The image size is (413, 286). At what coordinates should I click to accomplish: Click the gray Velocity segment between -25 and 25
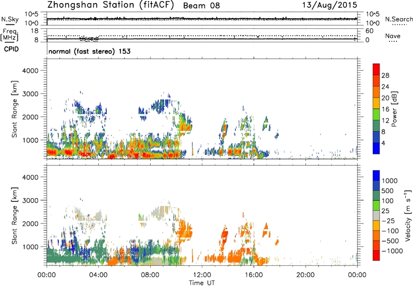[376, 215]
